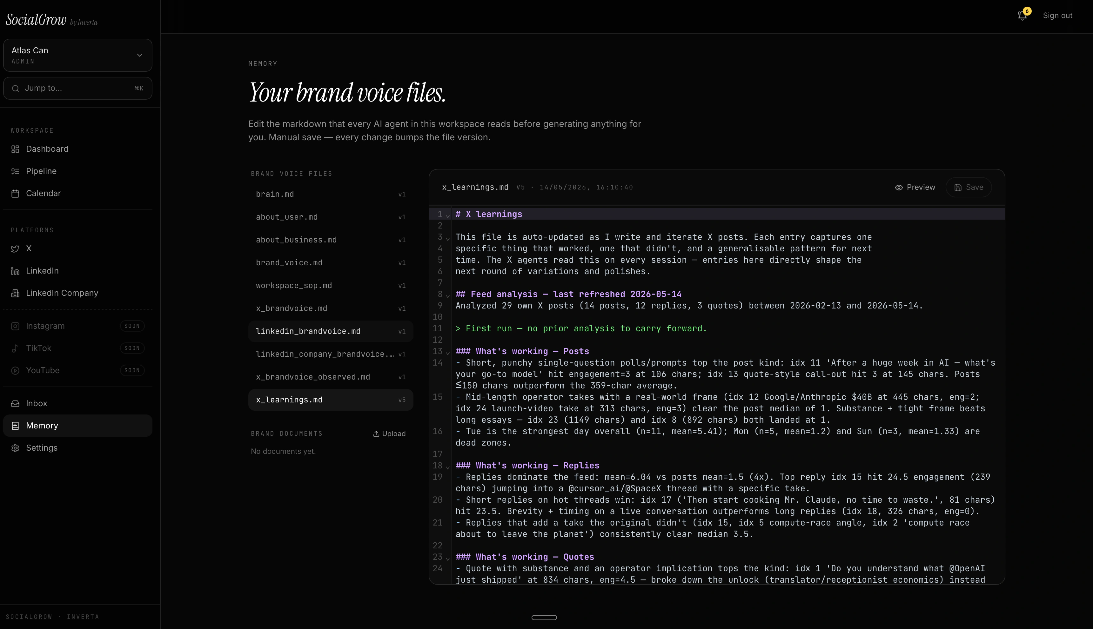This screenshot has width=1093, height=629.
Task: Click the LinkedIn Company building icon
Action: (x=15, y=293)
